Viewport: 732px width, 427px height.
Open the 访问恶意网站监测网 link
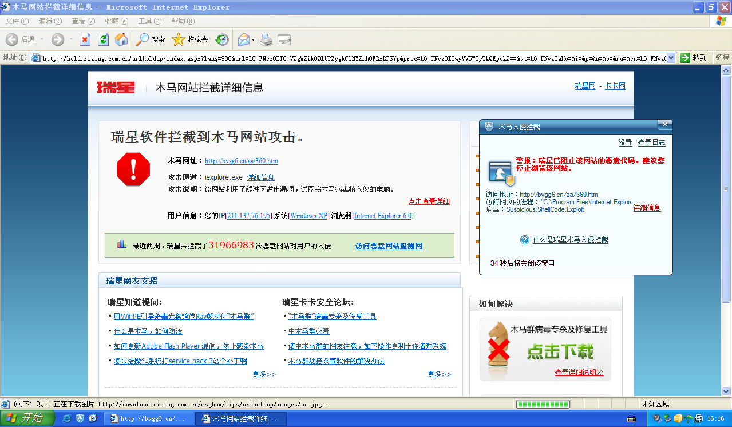click(389, 246)
